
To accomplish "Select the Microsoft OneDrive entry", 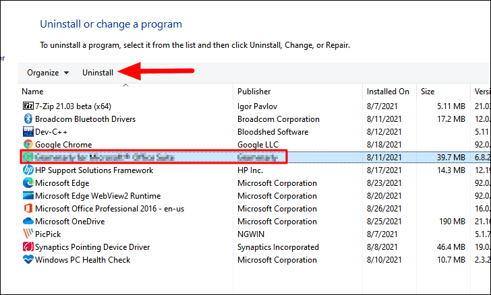I will click(70, 222).
